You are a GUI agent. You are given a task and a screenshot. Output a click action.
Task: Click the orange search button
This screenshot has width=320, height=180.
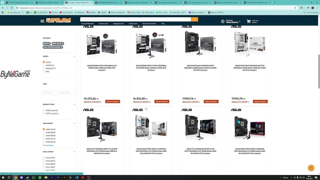[x=194, y=19]
